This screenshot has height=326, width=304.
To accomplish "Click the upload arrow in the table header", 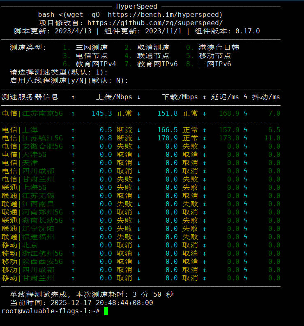I will (73, 97).
